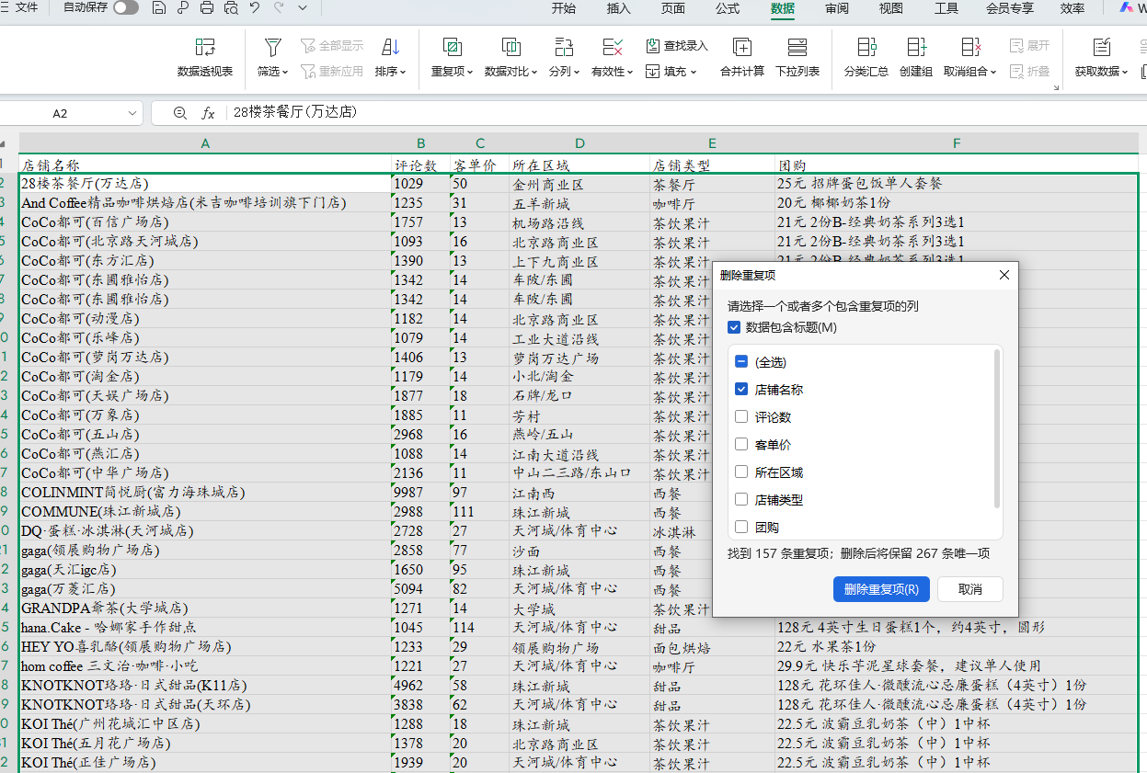Click the 获取数据 get data icon
Viewport: 1147px width, 773px height.
(x=1101, y=48)
